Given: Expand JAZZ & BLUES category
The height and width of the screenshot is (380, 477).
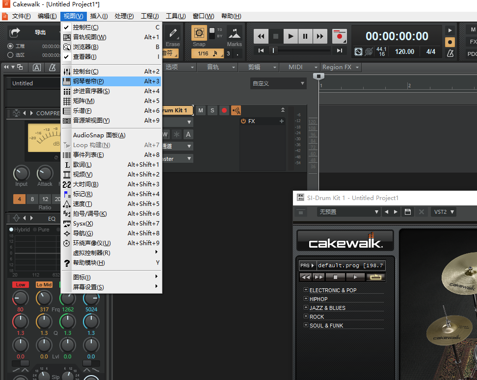Looking at the screenshot, I should tap(306, 307).
